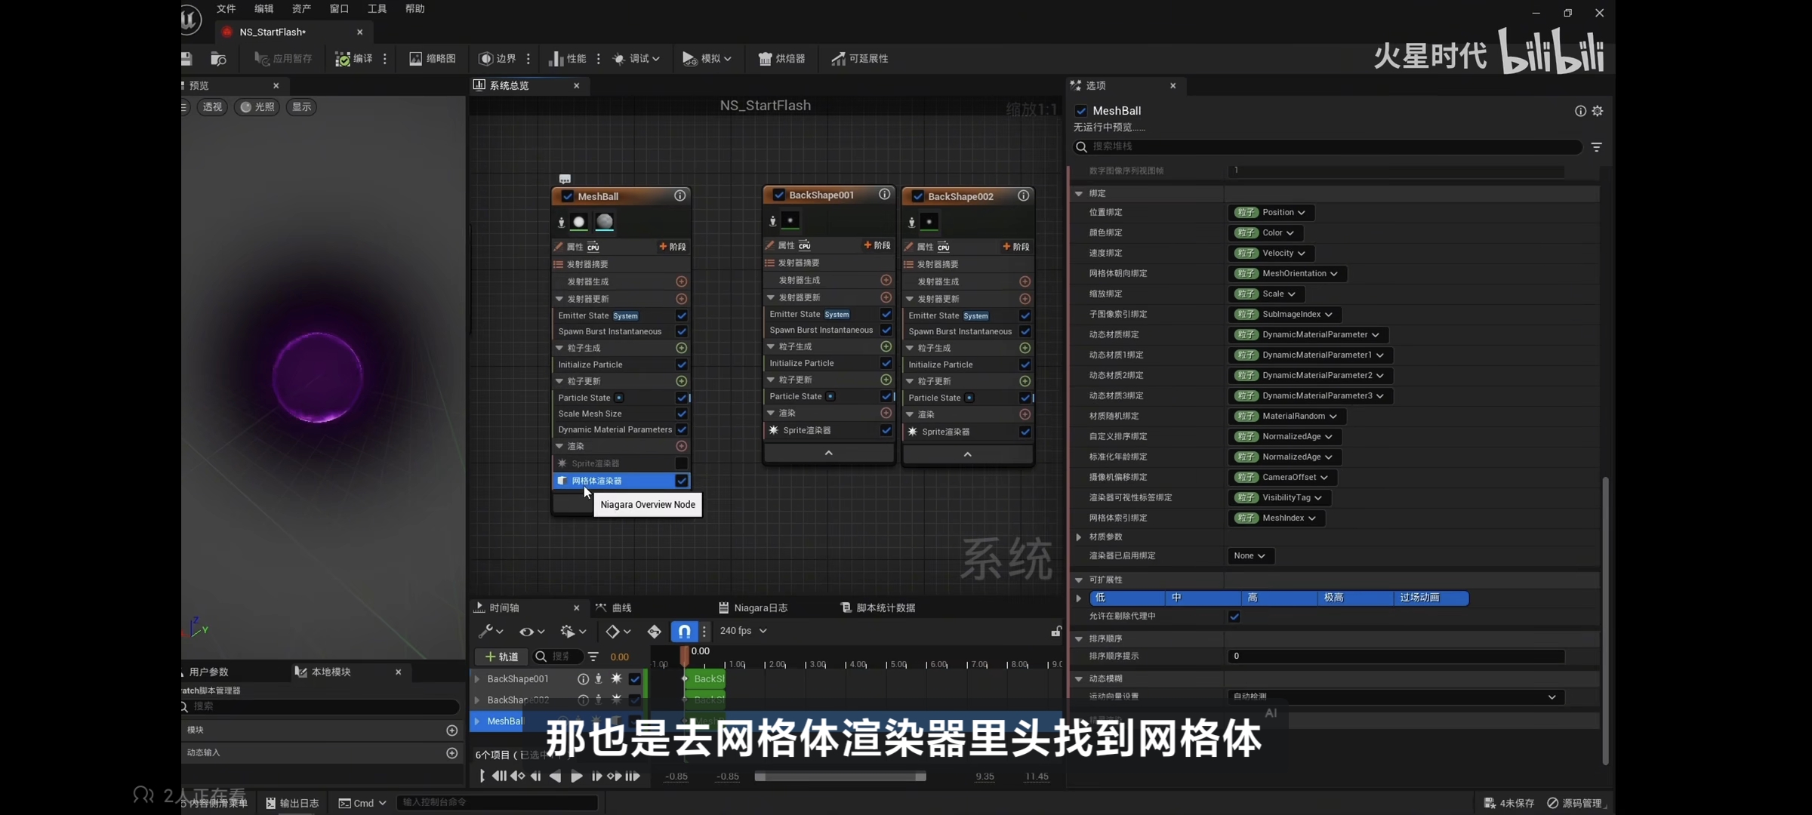Image resolution: width=1812 pixels, height=815 pixels.
Task: Switch to the Niagara日志 tab
Action: [x=753, y=607]
